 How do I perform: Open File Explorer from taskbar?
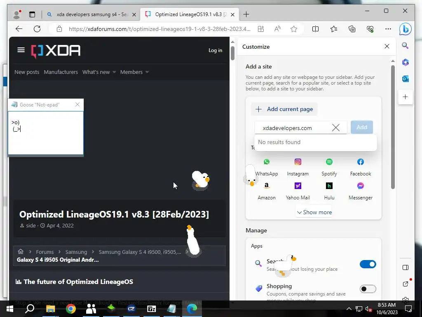pyautogui.click(x=50, y=309)
